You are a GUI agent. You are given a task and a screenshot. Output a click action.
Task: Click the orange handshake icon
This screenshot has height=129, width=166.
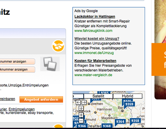pos(58,46)
